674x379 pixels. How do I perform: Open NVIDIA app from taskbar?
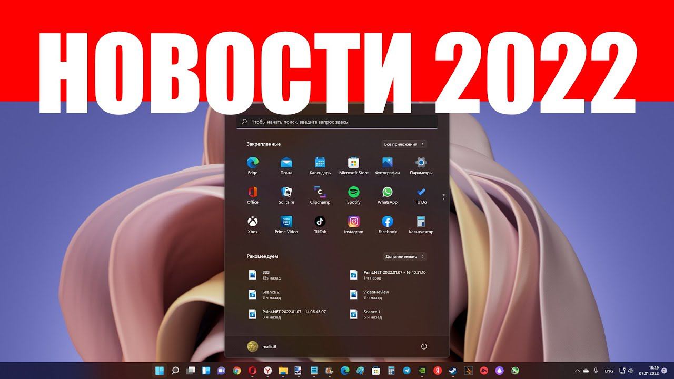[422, 371]
